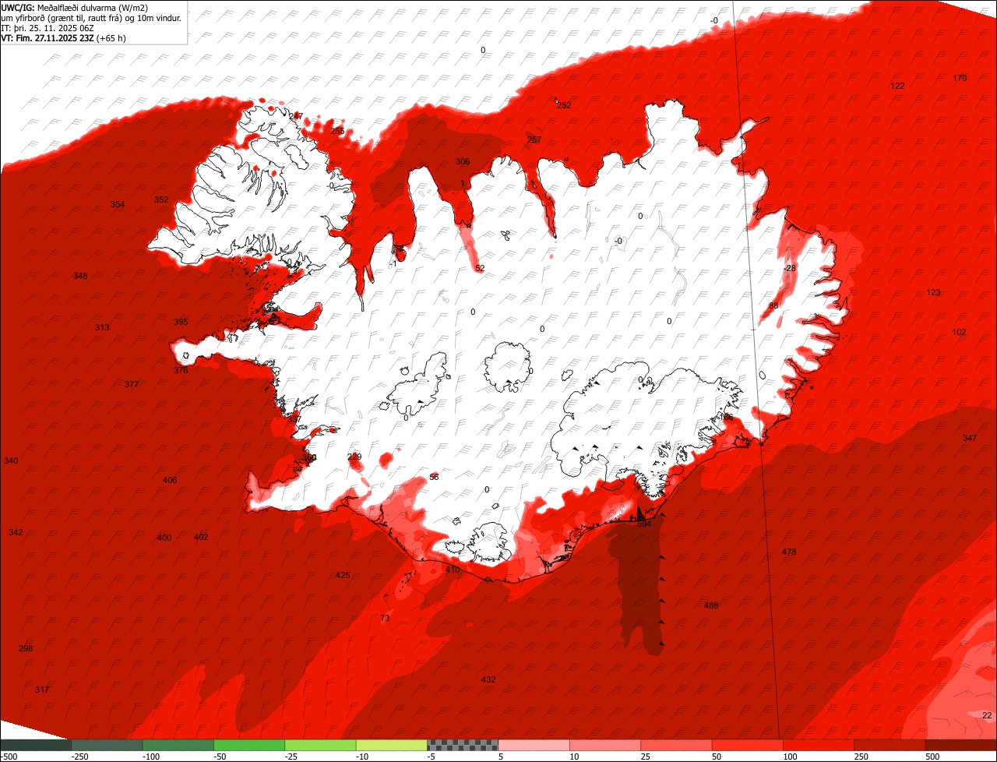The height and width of the screenshot is (762, 997).
Task: Select the light green swatch between -25 and -10
Action: point(321,745)
